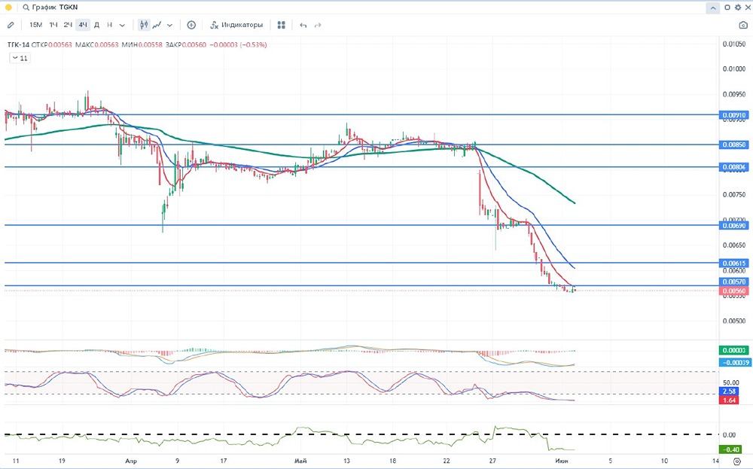Screen dimensions: 753x469
Task: Click the ТГК-14 instrument name in legend
Action: (x=18, y=44)
